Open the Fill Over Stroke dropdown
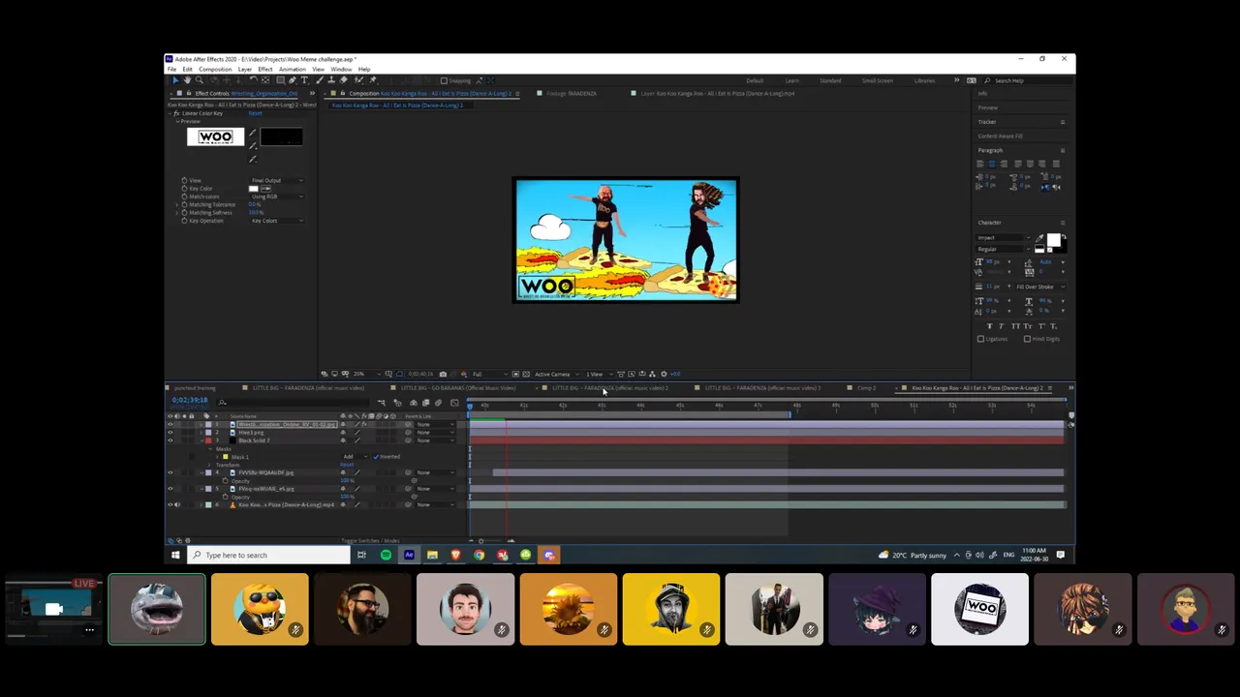 (x=1040, y=287)
